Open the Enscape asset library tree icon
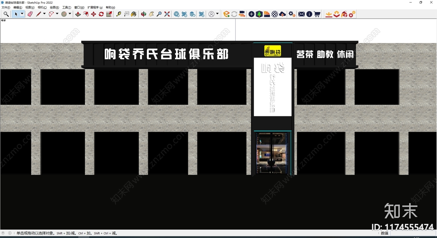The width and height of the screenshot is (437, 238). click(259, 14)
